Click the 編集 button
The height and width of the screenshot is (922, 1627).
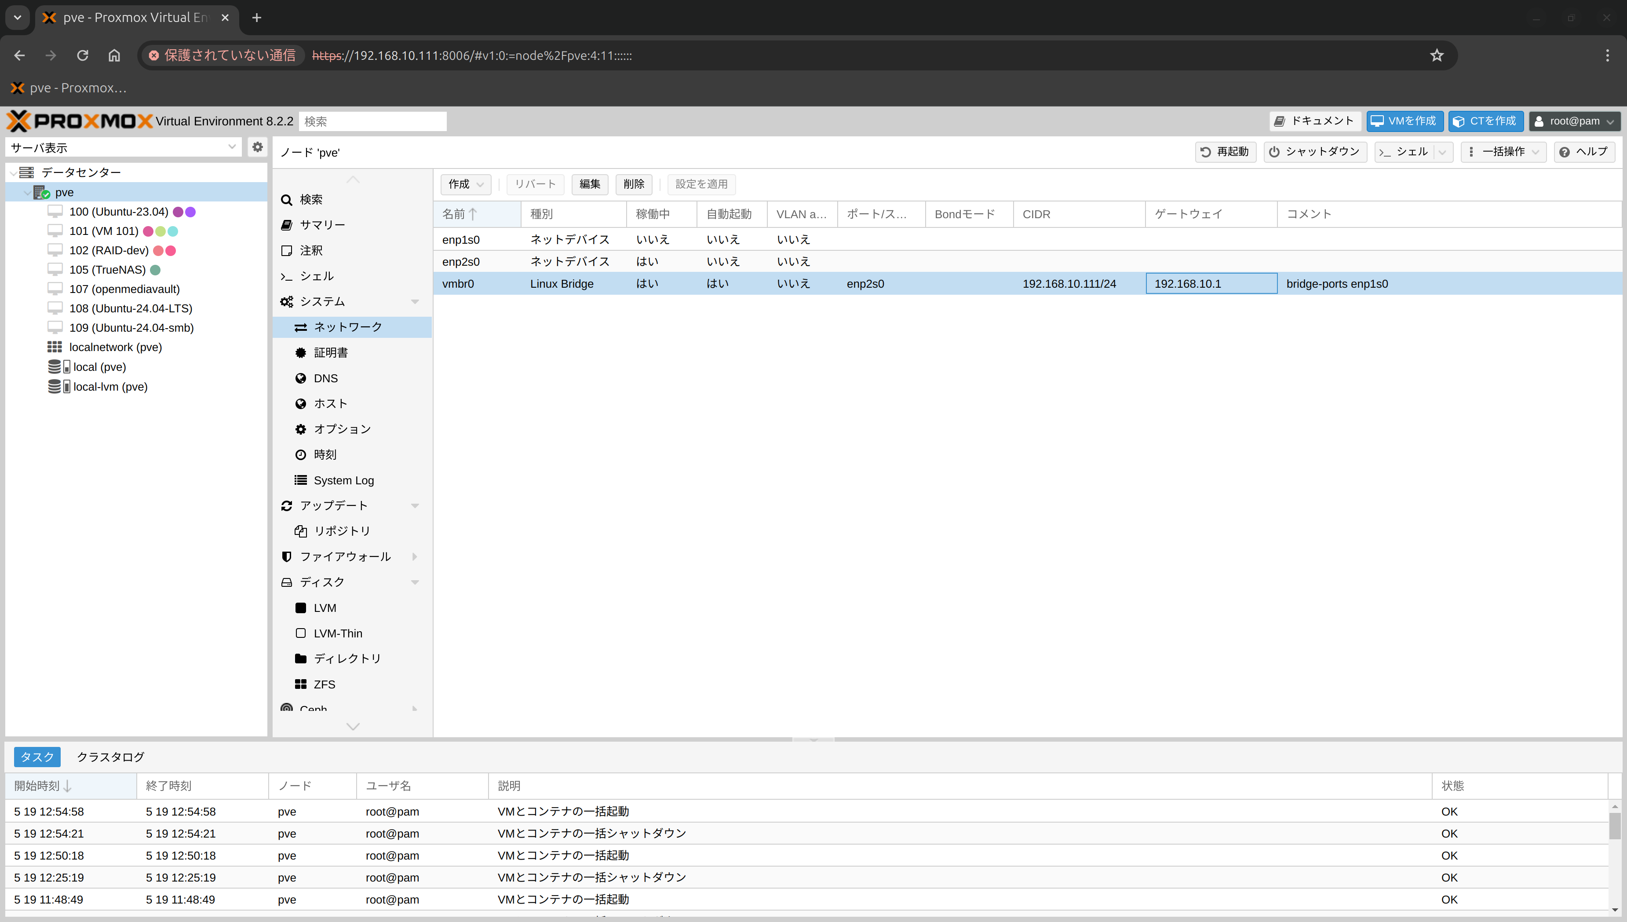(589, 184)
